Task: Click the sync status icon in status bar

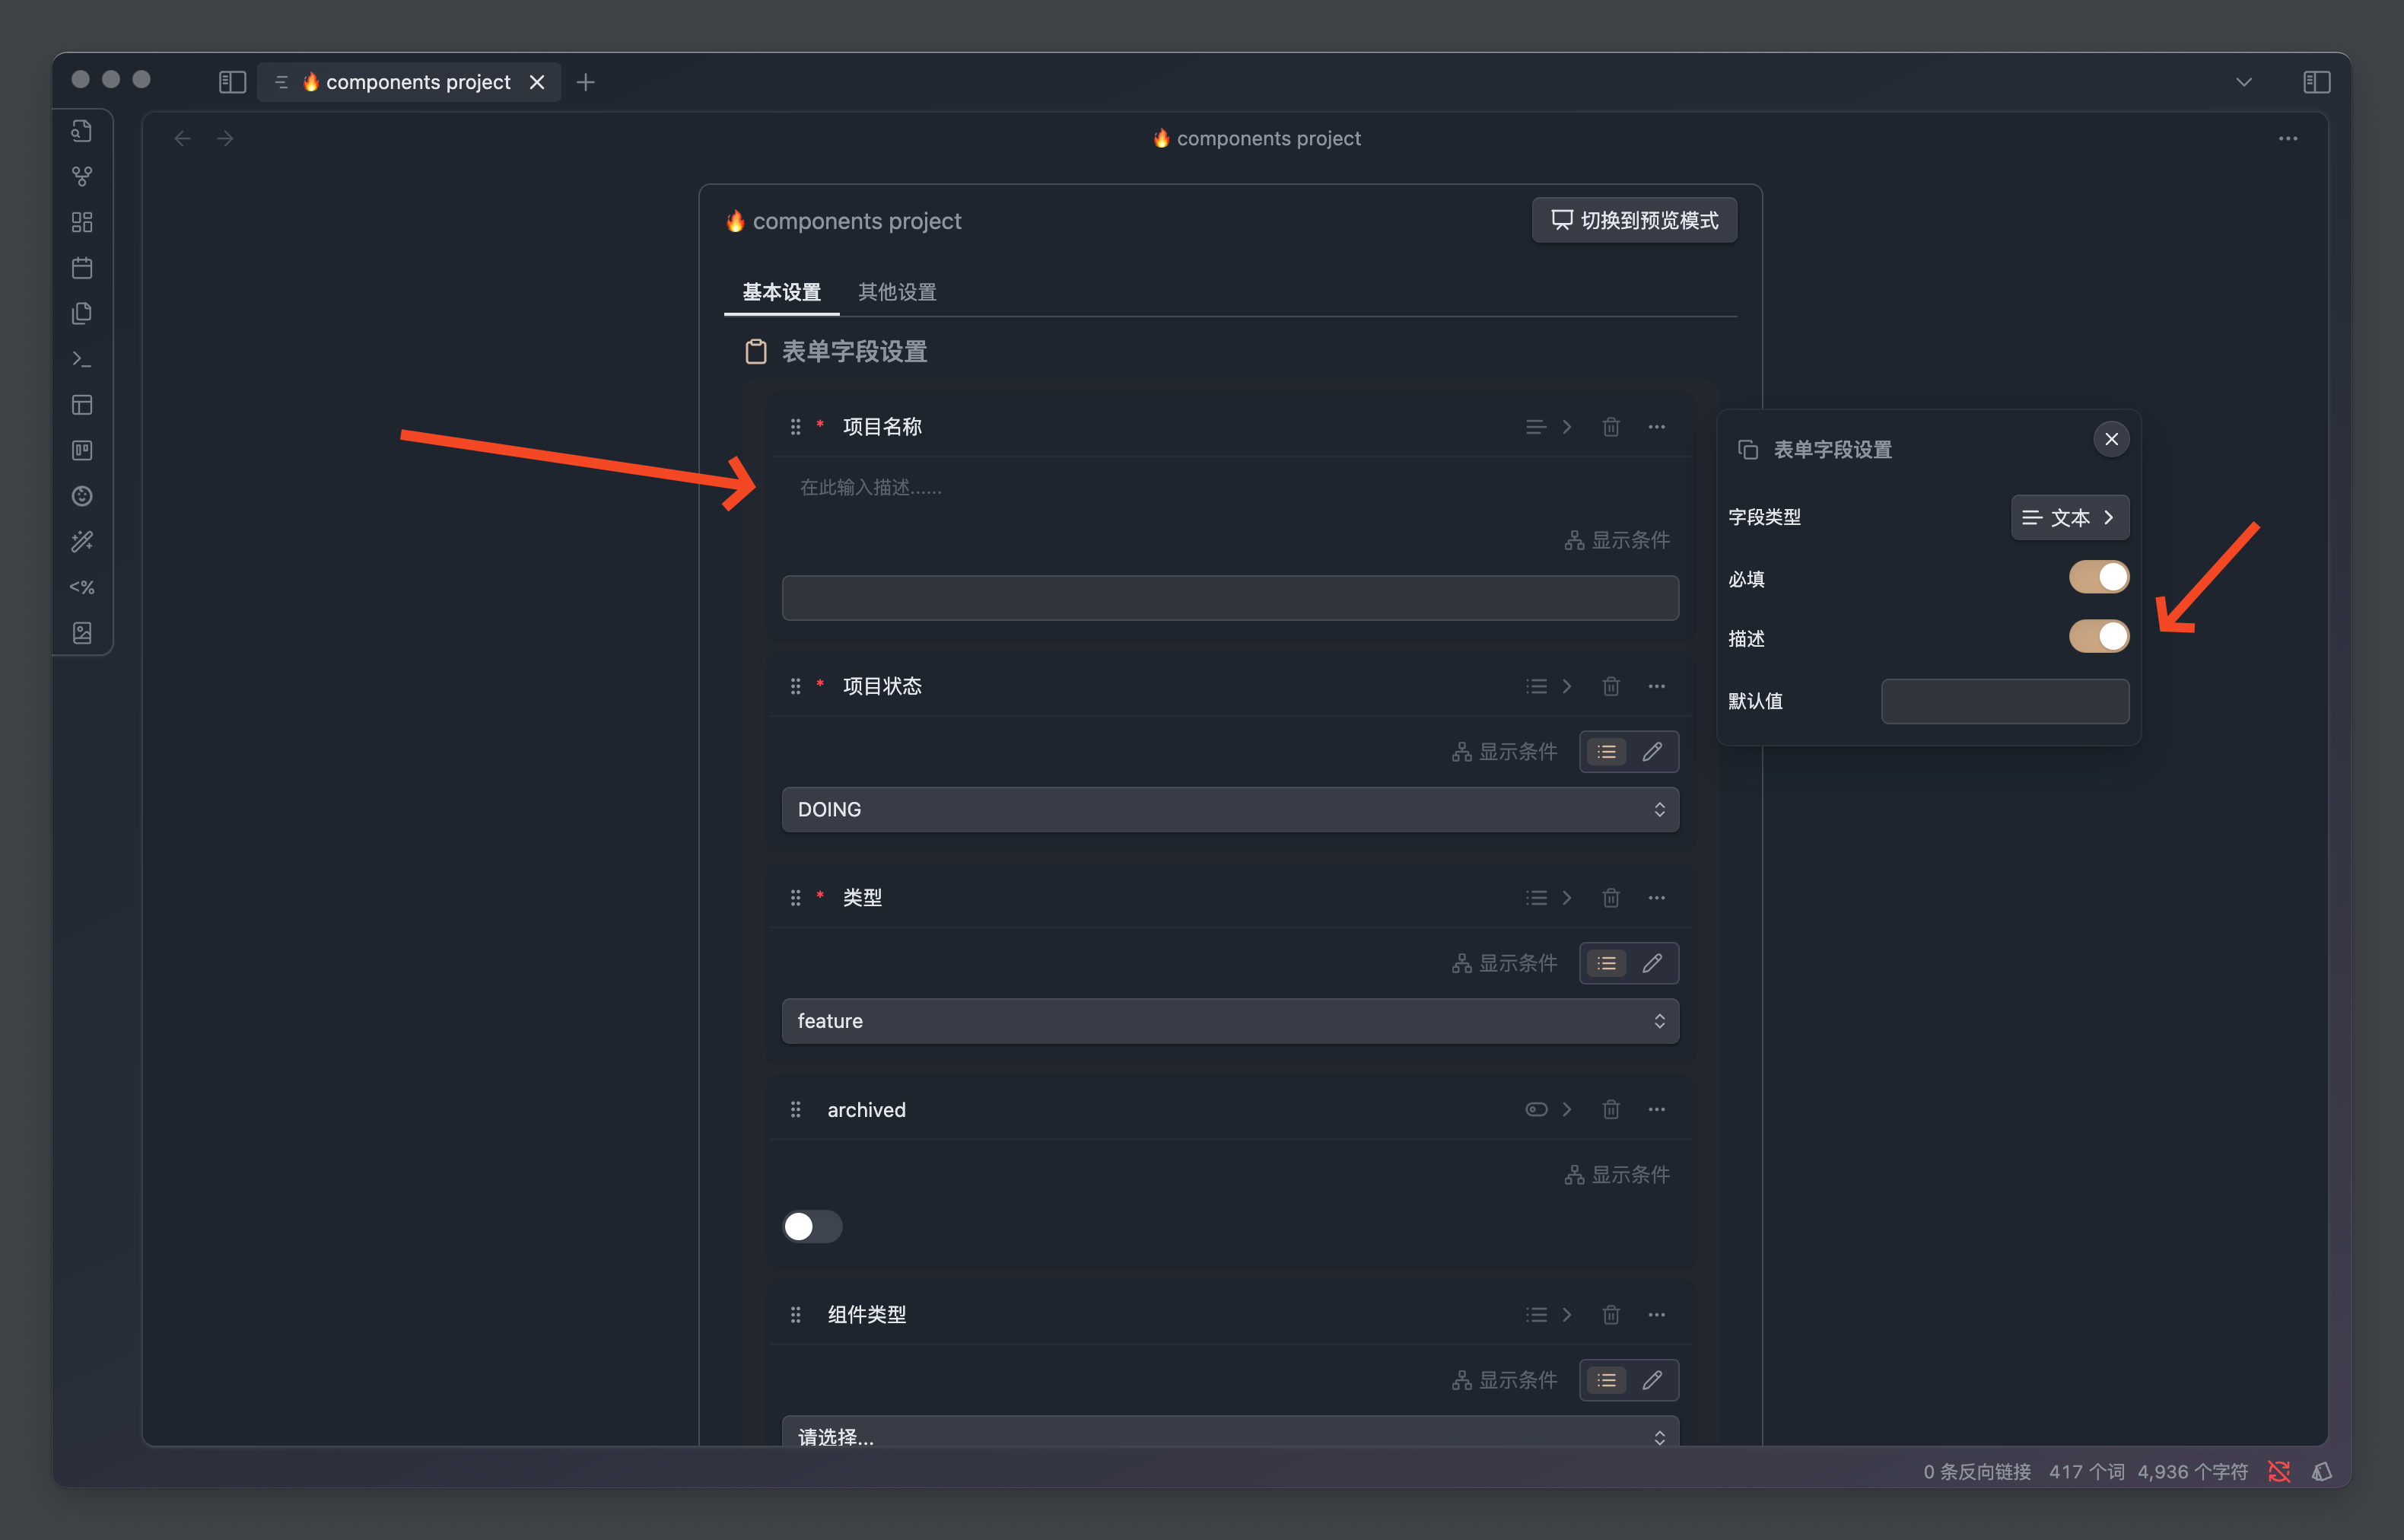Action: [x=2279, y=1471]
